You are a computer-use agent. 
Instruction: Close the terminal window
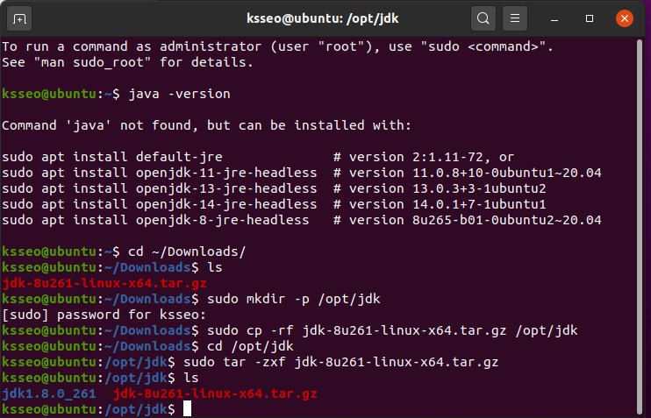click(625, 18)
